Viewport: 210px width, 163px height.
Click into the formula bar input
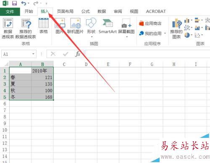pyautogui.click(x=147, y=54)
